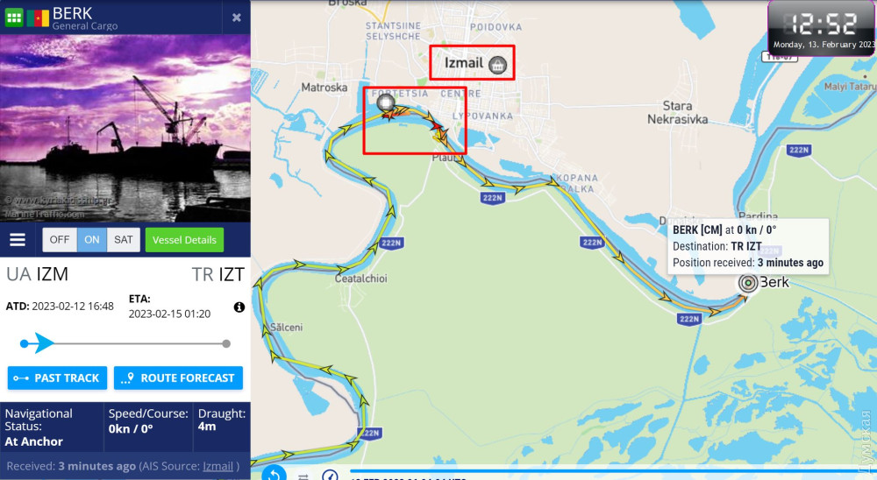Open the hamburger menu below the photo
Image resolution: width=877 pixels, height=480 pixels.
coord(18,240)
